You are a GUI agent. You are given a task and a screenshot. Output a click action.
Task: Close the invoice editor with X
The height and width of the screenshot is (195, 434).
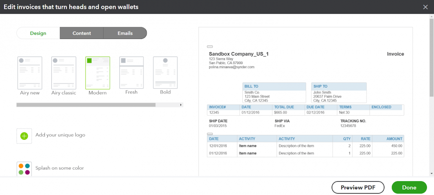425,7
